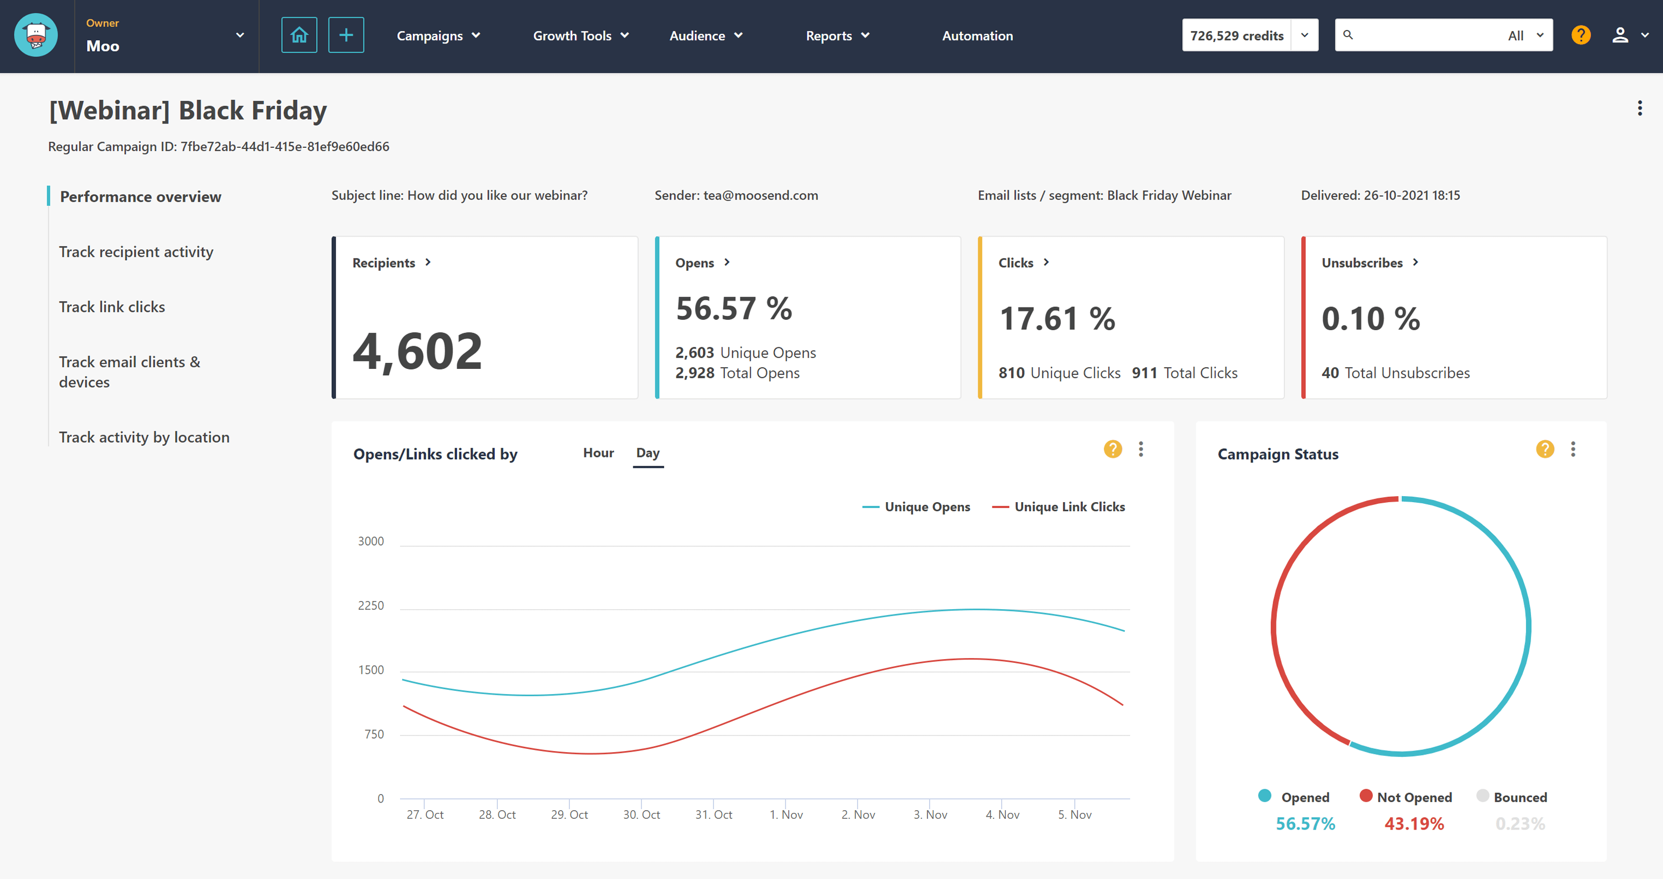The image size is (1663, 879).
Task: Click the Recipients metric icon
Action: pyautogui.click(x=426, y=262)
